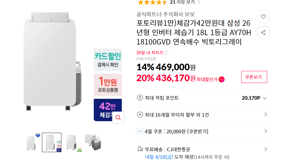Viewport: 282px width, 160px height.
Task: Expand the maximum discount price arrow
Action: click(222, 79)
